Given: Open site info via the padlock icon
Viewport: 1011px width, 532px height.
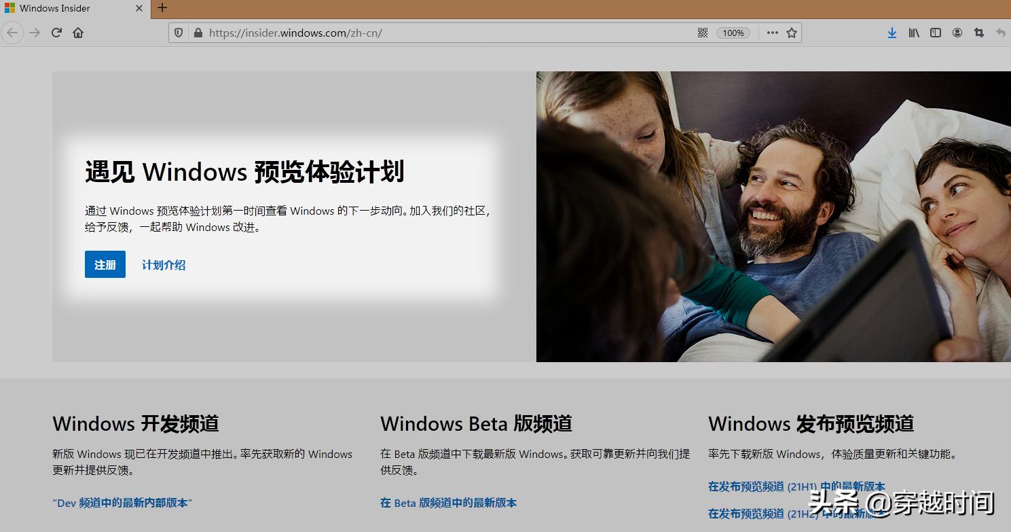Looking at the screenshot, I should click(x=198, y=32).
